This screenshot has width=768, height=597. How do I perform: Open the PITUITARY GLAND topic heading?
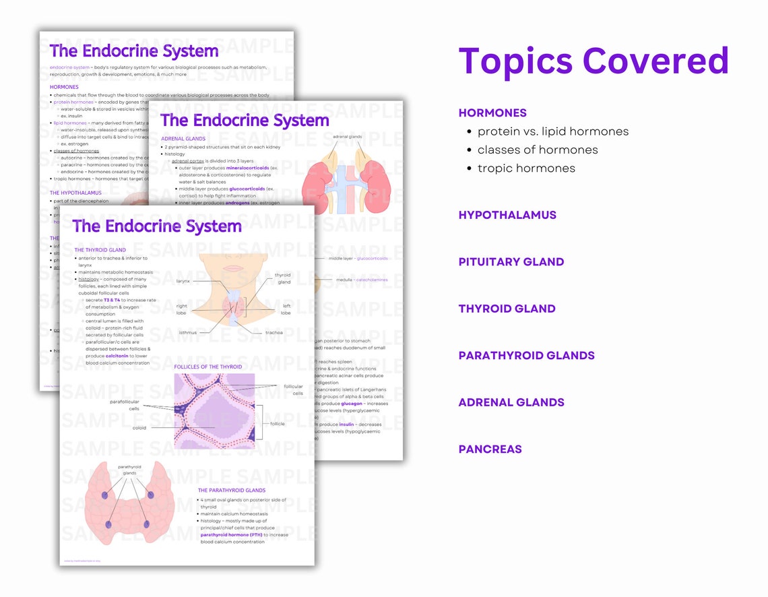(x=511, y=261)
